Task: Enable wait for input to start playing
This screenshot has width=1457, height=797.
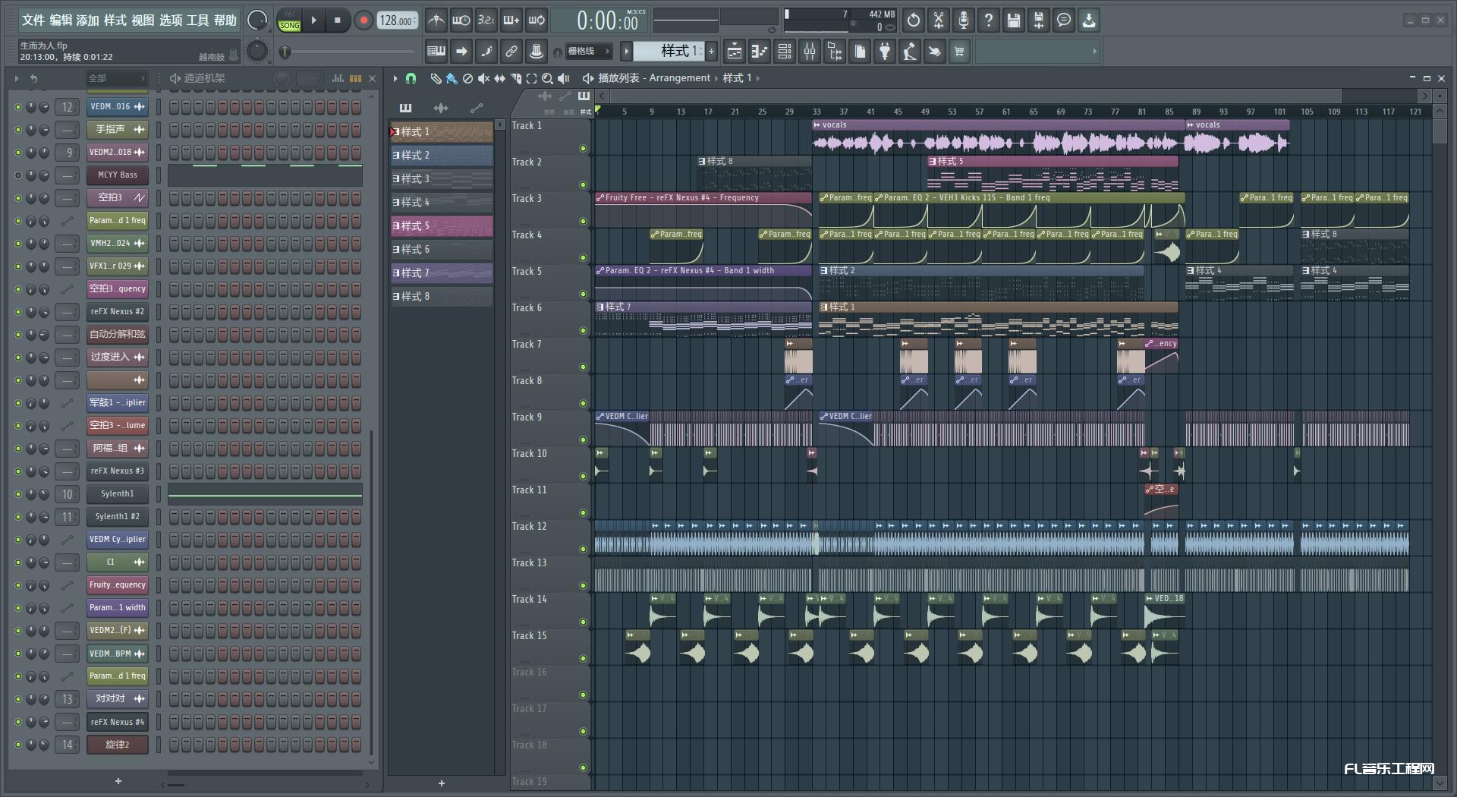Action: 461,20
